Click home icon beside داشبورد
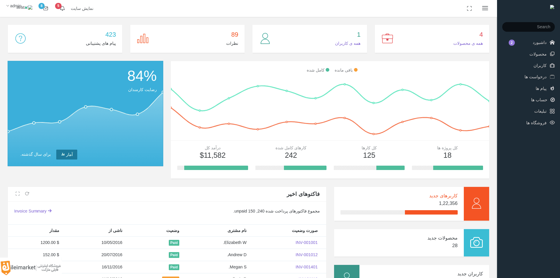 (552, 43)
